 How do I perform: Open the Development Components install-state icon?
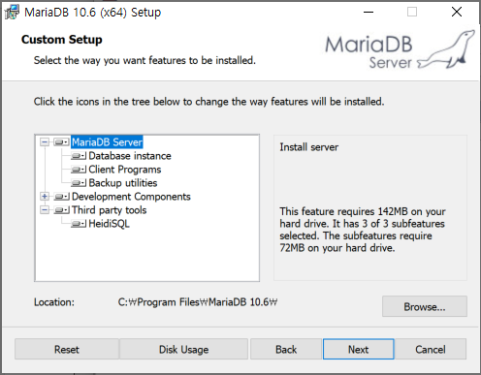click(61, 197)
